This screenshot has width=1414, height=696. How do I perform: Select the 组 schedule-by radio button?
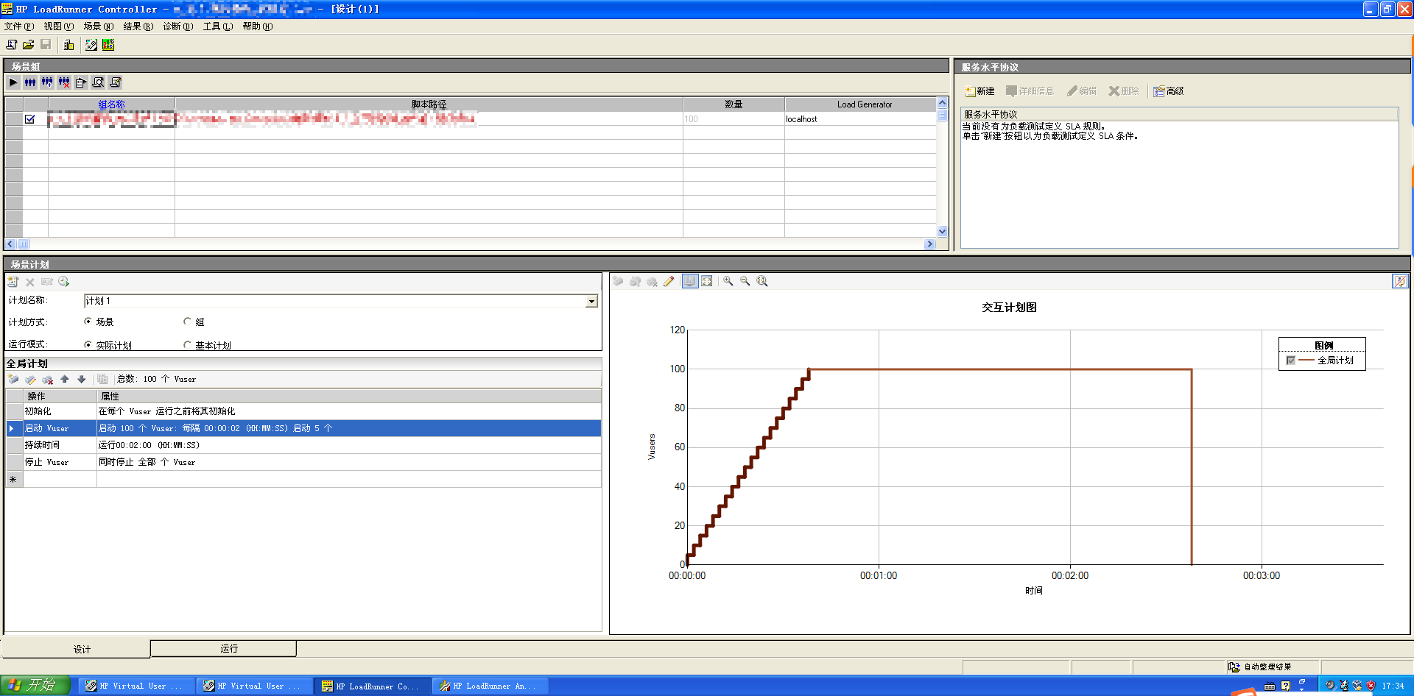point(188,322)
